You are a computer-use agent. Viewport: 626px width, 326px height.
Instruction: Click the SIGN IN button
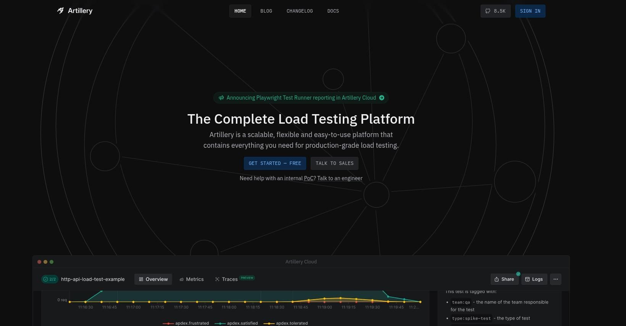click(530, 11)
